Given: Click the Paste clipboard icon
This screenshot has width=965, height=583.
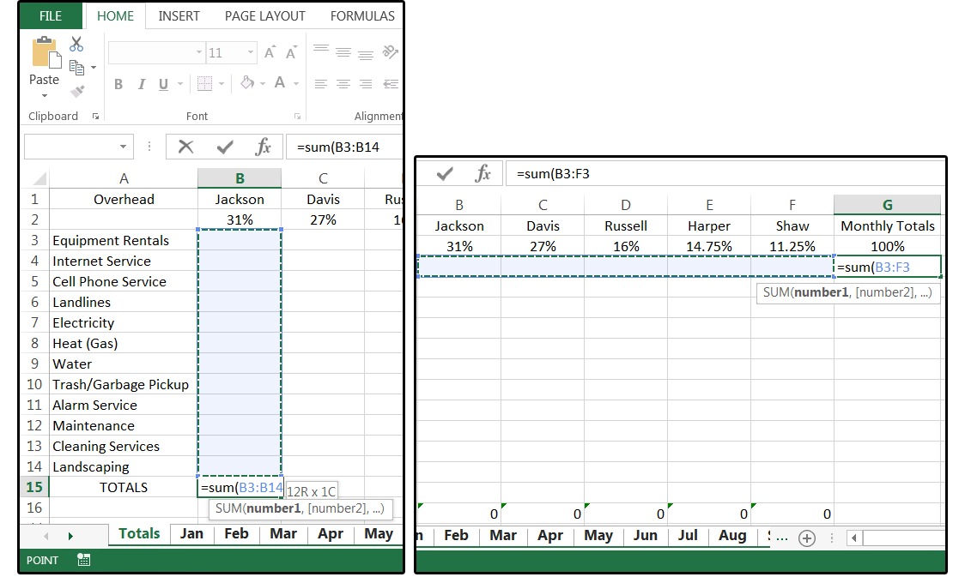Looking at the screenshot, I should coord(46,53).
